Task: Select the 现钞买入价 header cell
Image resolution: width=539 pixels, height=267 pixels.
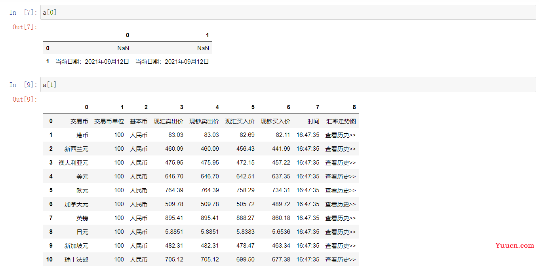Action: tap(275, 121)
